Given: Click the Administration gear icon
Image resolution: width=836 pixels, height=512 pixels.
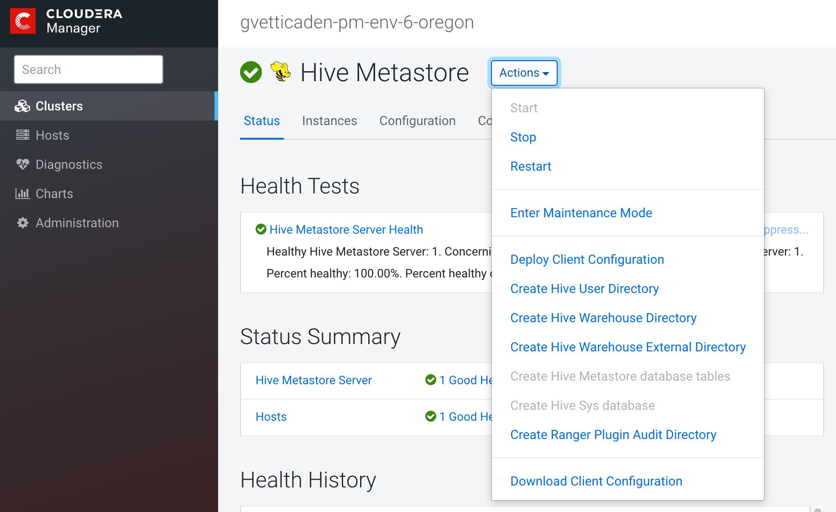Looking at the screenshot, I should point(22,223).
